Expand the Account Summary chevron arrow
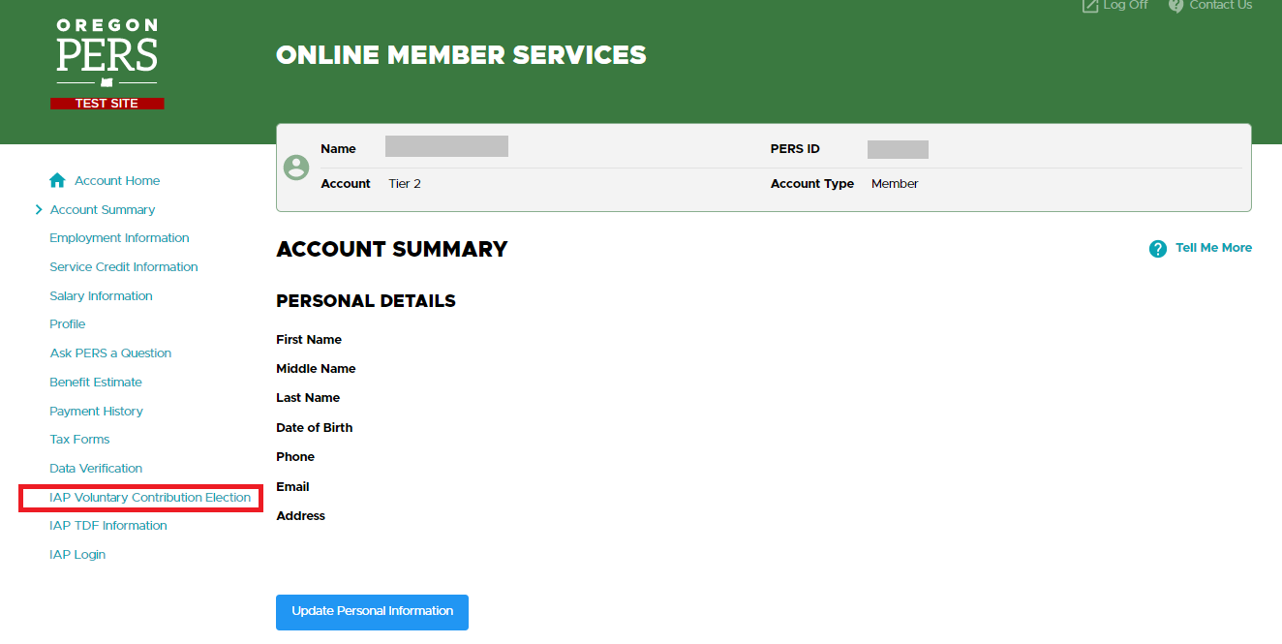 coord(39,210)
